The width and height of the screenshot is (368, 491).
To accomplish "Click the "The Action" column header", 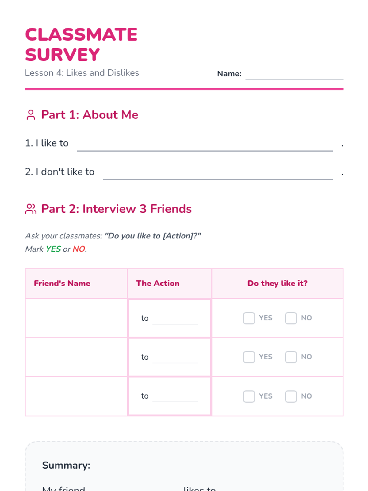I will point(158,283).
